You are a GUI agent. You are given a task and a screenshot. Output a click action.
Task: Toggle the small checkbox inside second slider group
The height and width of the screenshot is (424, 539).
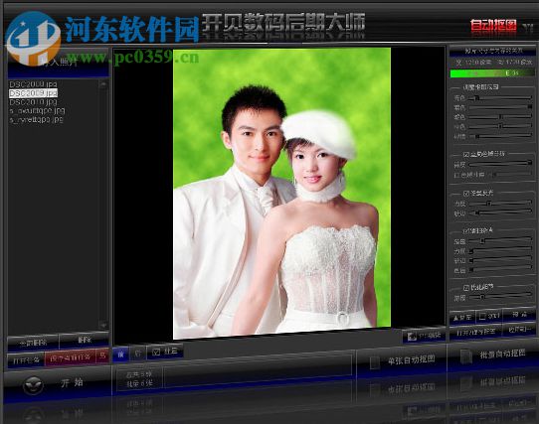tap(456, 175)
